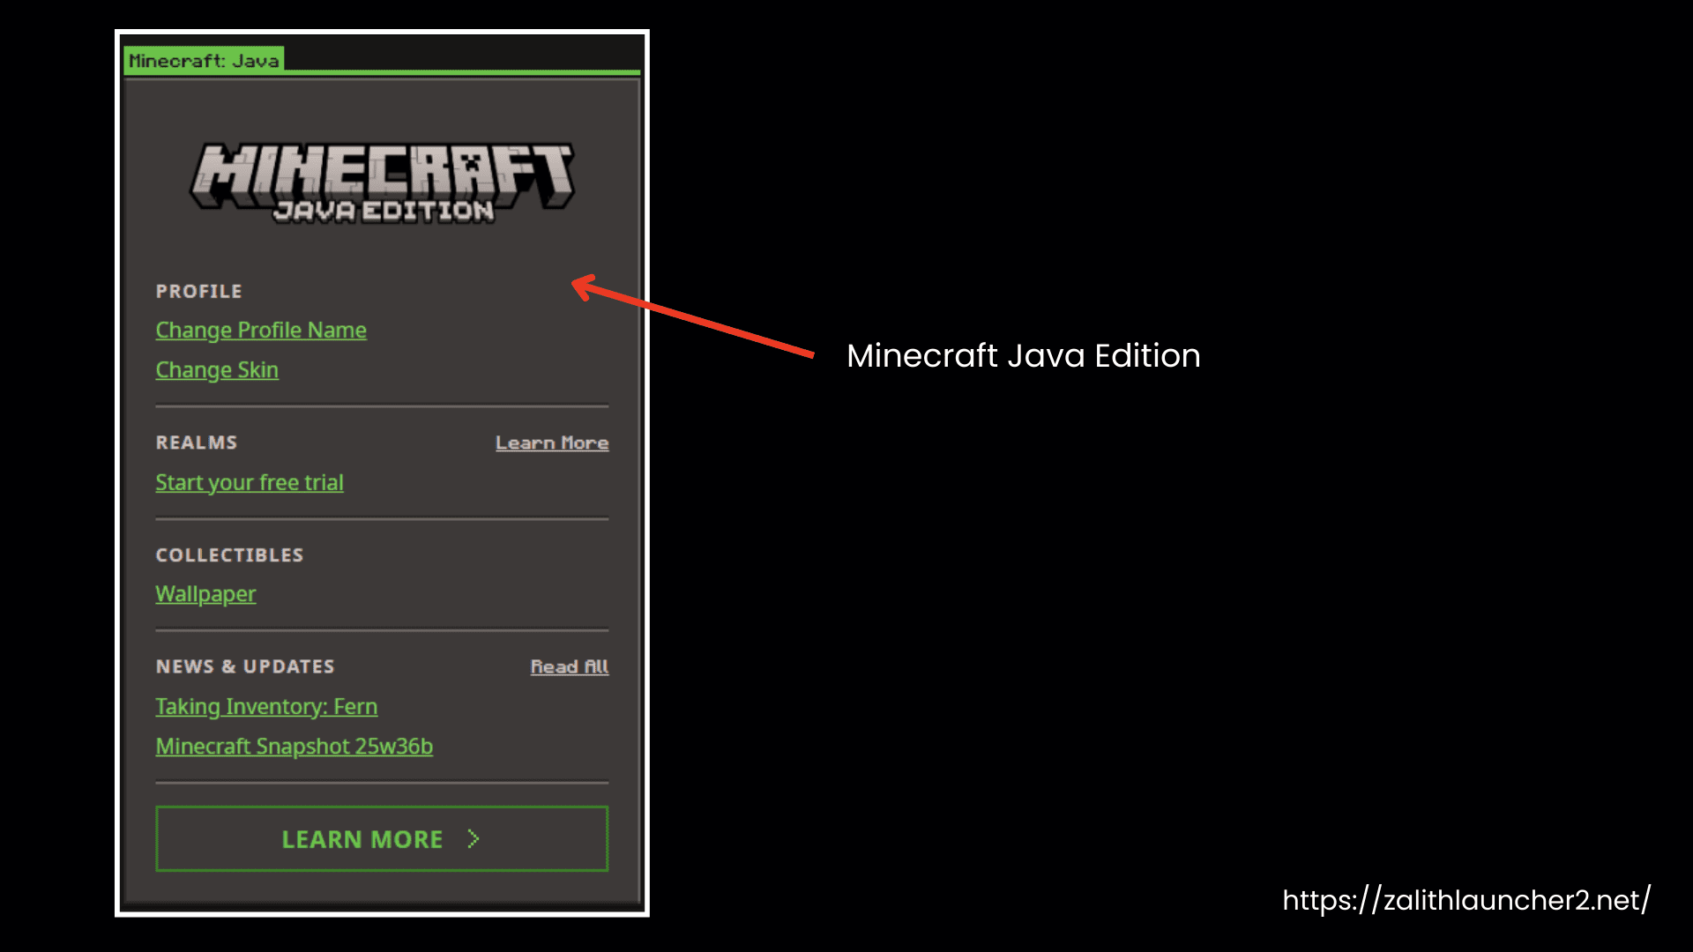Select the Minecraft: Java tab
Image resolution: width=1693 pixels, height=952 pixels.
(x=204, y=60)
